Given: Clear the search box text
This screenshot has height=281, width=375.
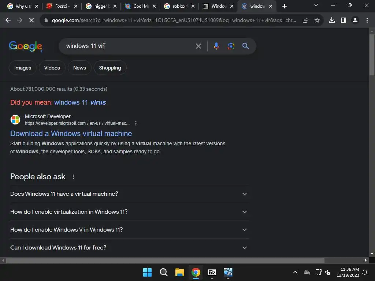Looking at the screenshot, I should (198, 46).
